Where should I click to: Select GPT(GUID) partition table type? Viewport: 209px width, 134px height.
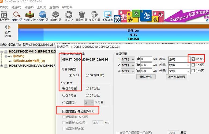tap(95, 75)
